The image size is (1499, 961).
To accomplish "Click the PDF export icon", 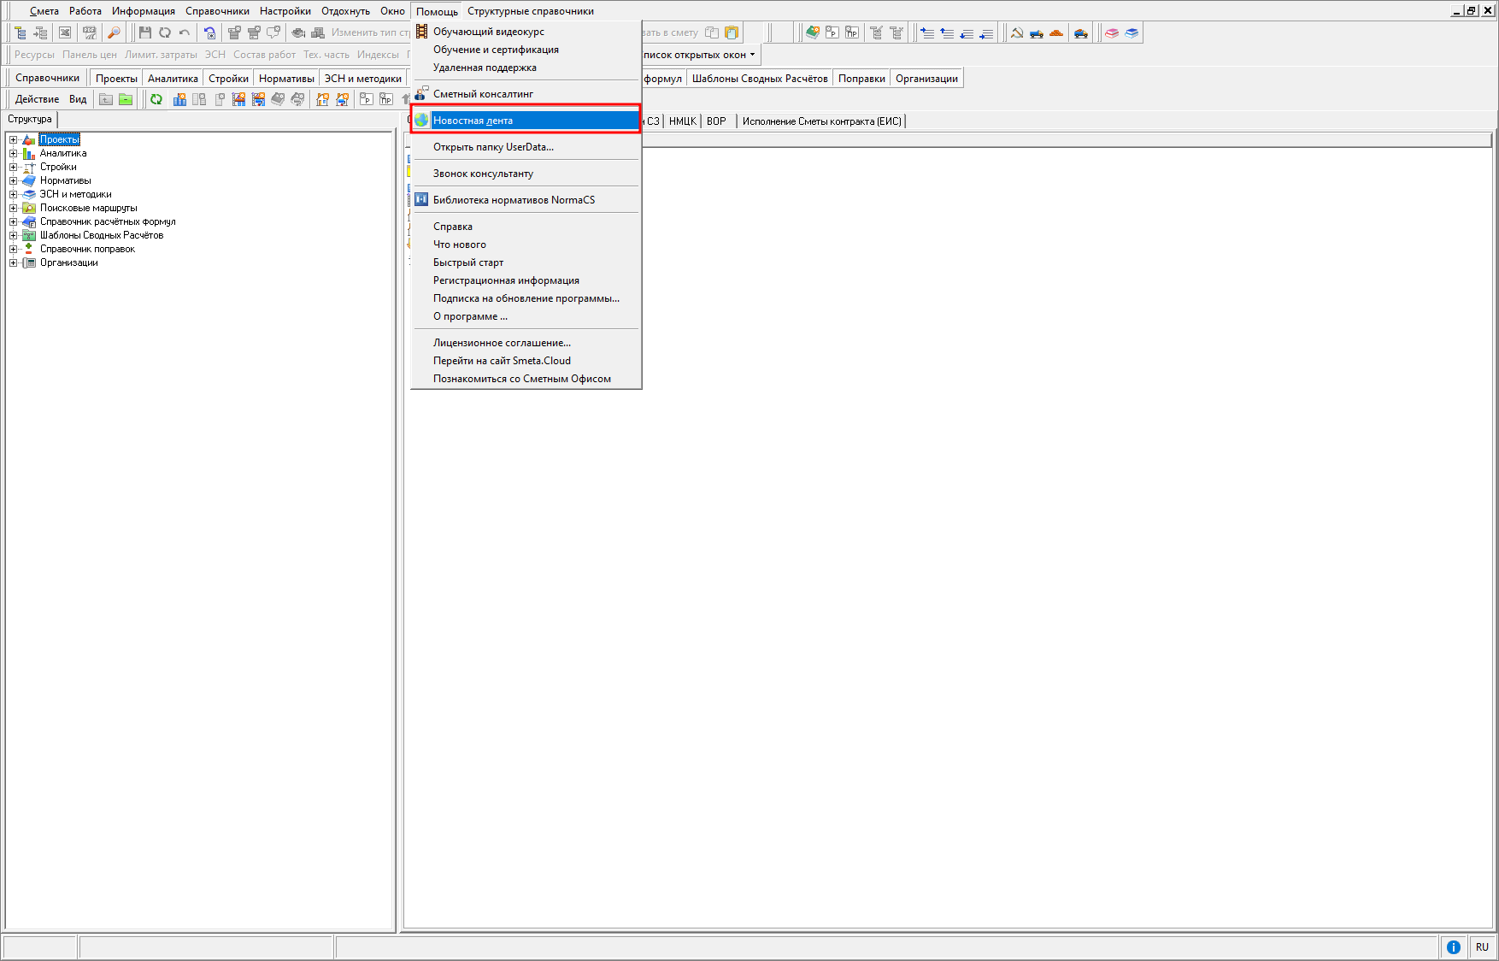I will point(89,32).
